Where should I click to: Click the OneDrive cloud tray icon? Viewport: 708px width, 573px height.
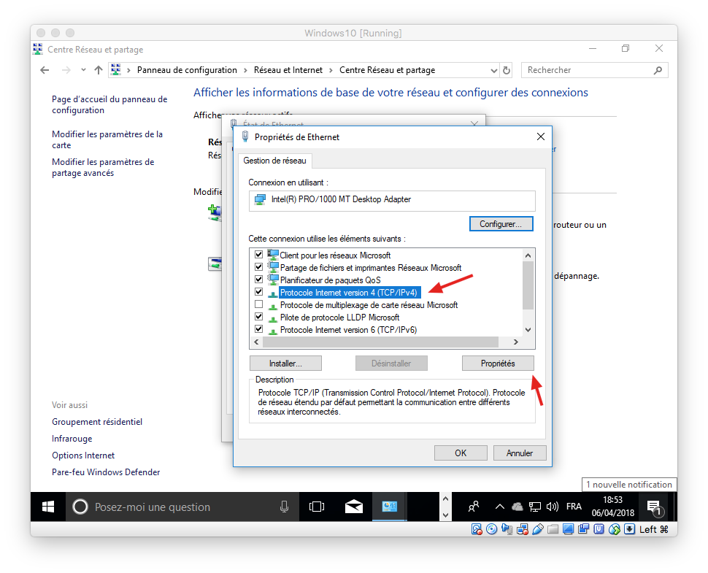point(517,507)
